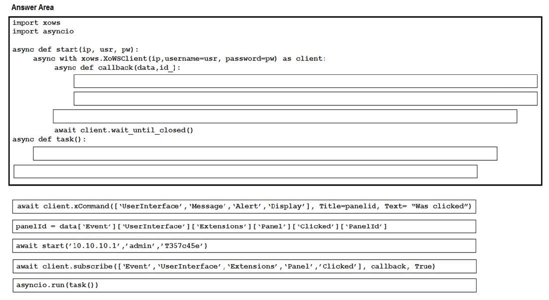The height and width of the screenshot is (300, 549).
Task: Click the import asyncio line
Action: pos(43,31)
